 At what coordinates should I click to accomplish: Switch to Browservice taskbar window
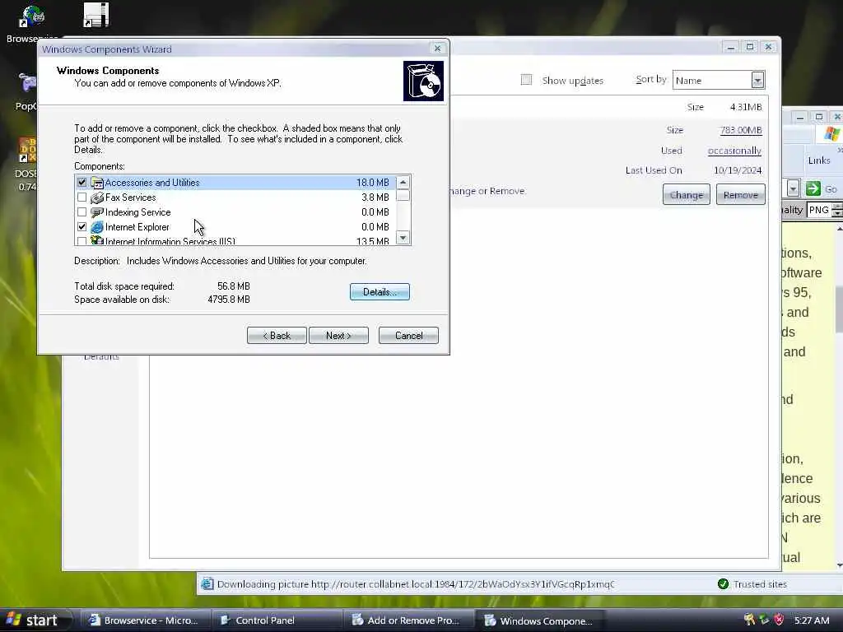(145, 620)
